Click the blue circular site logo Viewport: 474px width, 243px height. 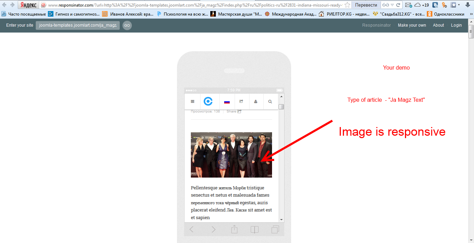click(x=208, y=101)
